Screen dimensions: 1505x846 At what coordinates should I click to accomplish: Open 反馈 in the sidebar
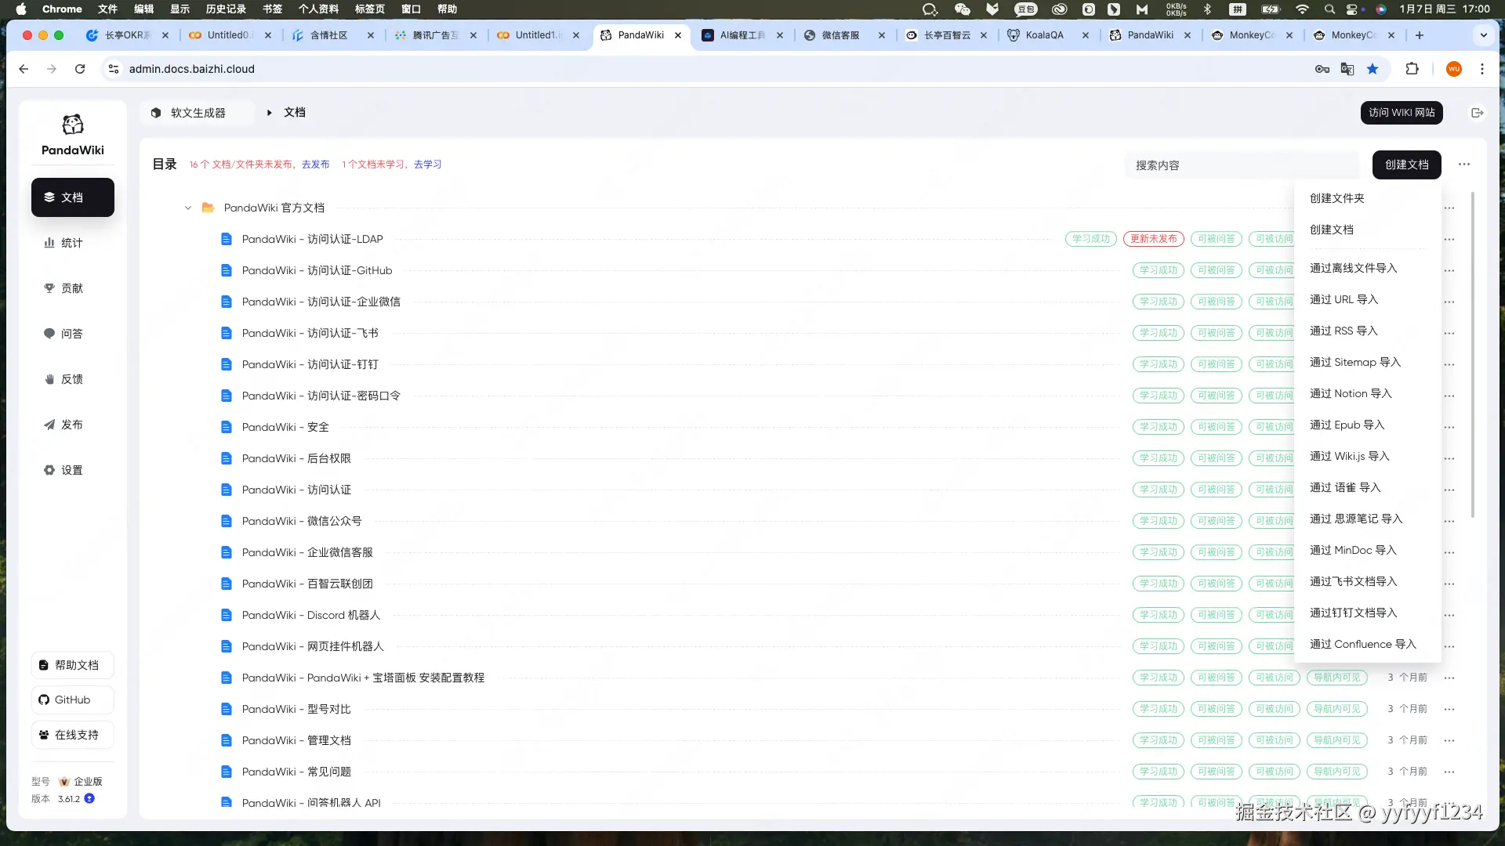click(x=73, y=379)
